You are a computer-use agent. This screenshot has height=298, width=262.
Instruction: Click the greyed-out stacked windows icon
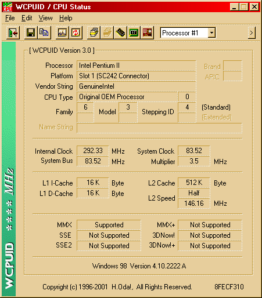pyautogui.click(x=107, y=32)
